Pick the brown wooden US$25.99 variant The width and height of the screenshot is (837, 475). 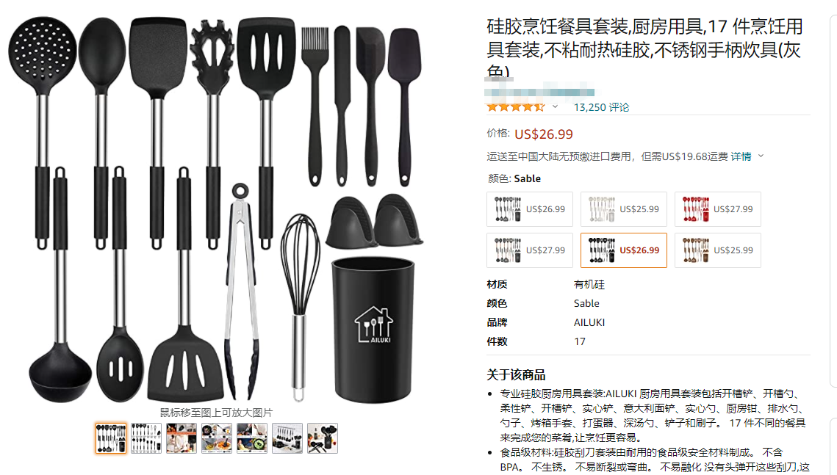coord(717,250)
